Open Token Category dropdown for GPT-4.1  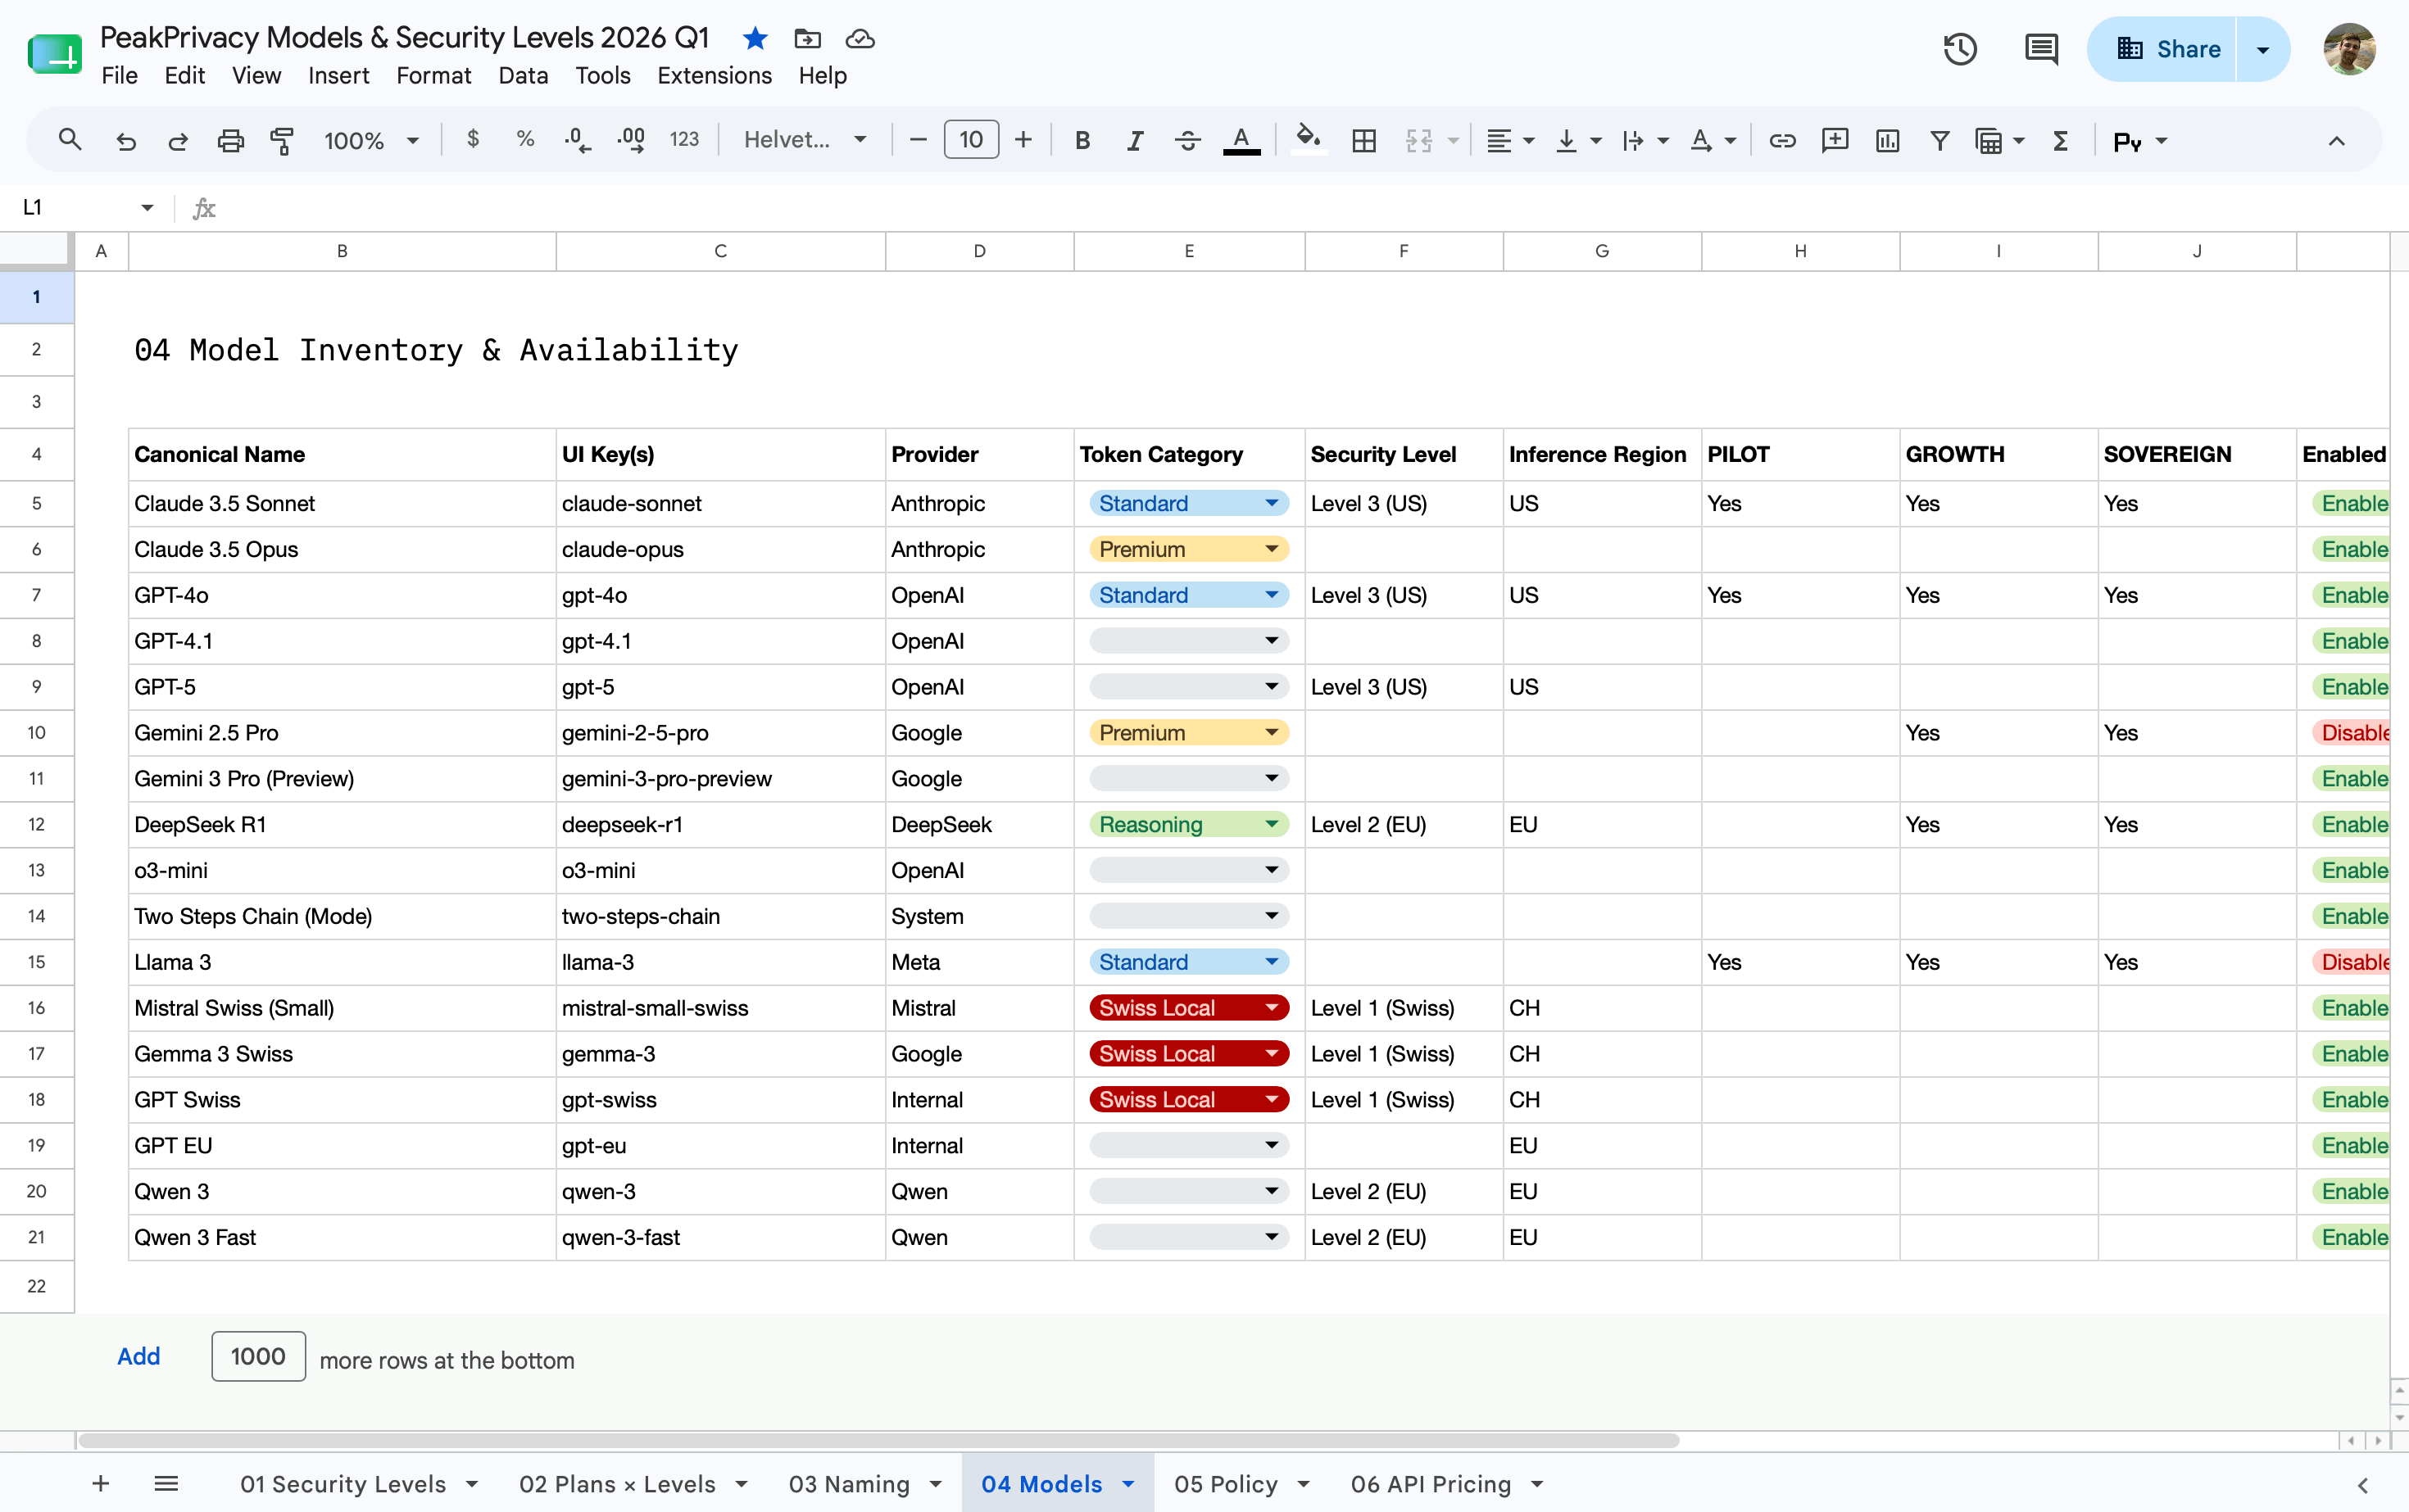[x=1272, y=641]
